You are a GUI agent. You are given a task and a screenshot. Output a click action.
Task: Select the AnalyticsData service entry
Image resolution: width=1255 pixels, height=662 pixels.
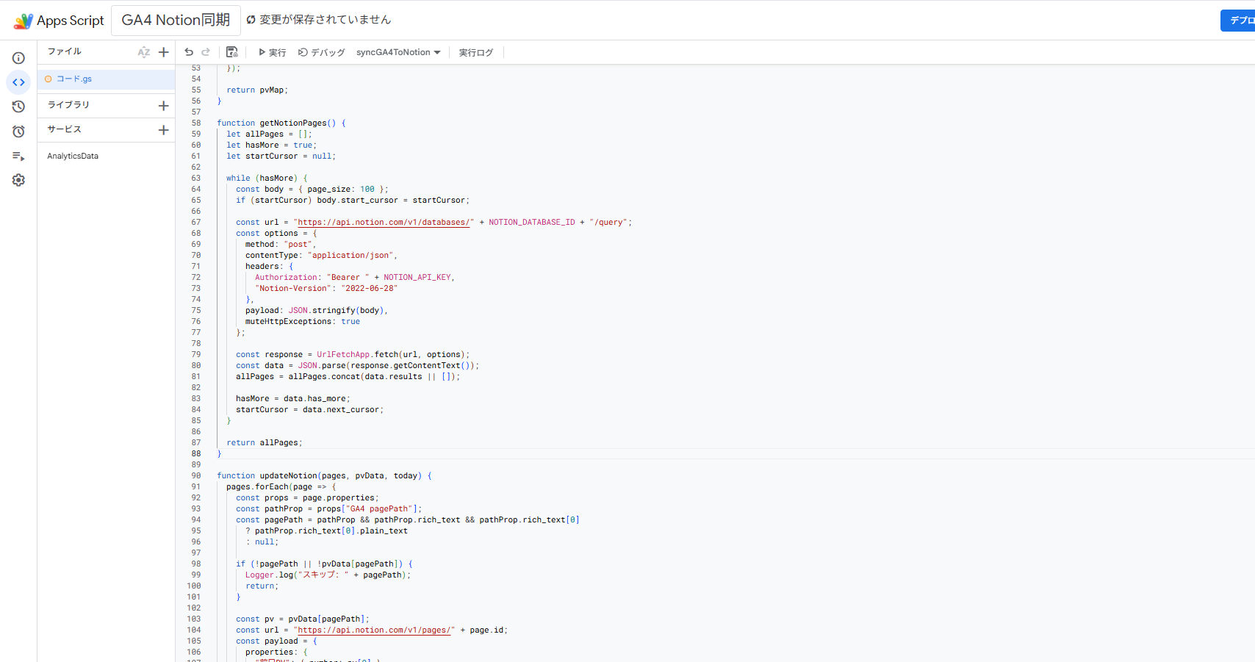point(73,156)
